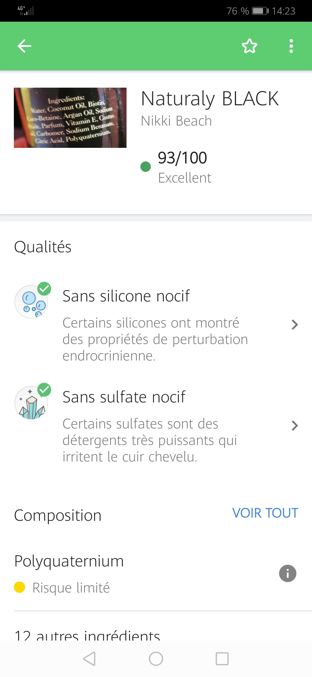Expand the Sans silicone nocif details chevron
The width and height of the screenshot is (312, 677).
pos(294,325)
